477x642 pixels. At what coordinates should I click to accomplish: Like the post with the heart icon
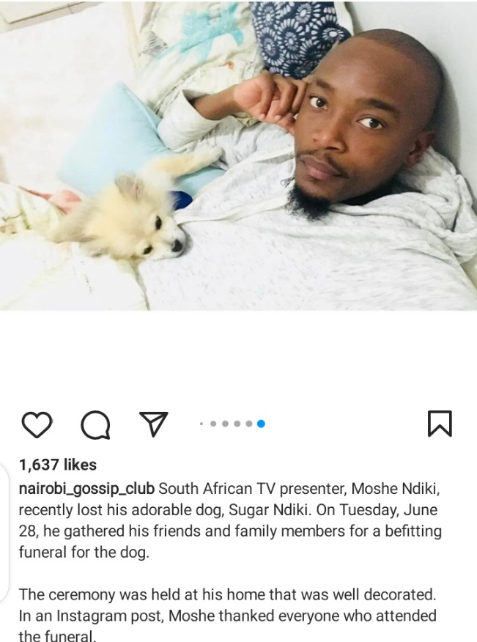coord(37,424)
